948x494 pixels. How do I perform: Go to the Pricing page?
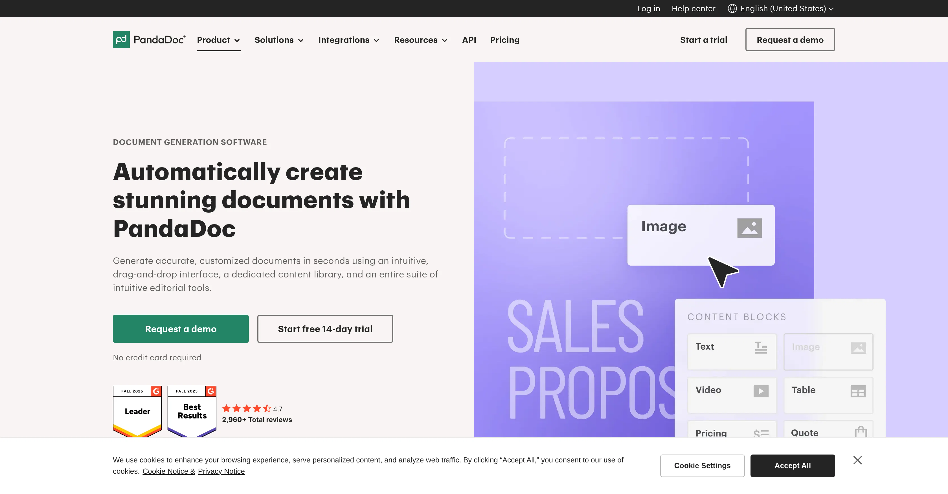point(504,40)
